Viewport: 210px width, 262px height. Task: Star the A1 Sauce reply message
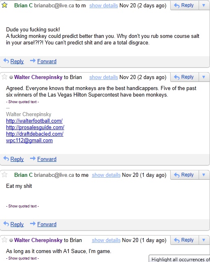(4, 240)
